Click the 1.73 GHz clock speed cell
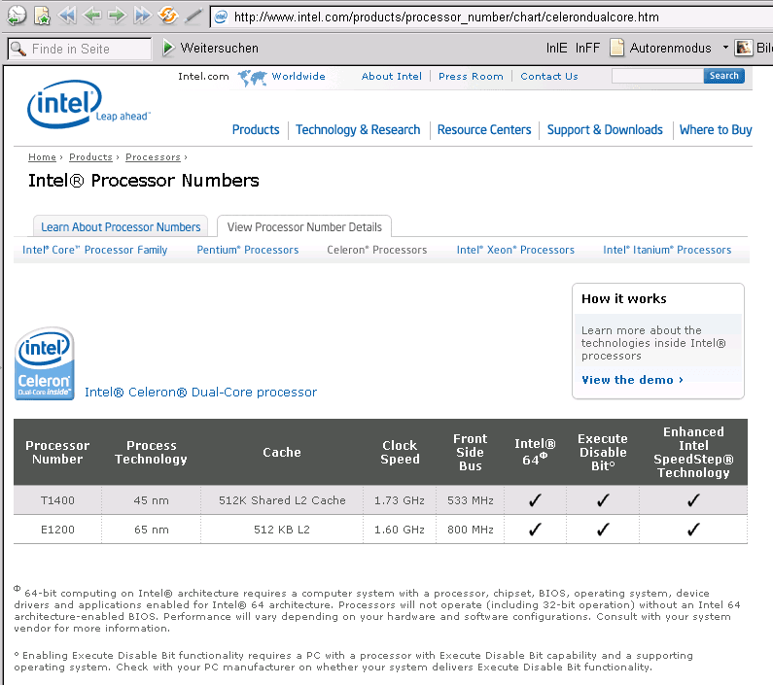 [400, 500]
